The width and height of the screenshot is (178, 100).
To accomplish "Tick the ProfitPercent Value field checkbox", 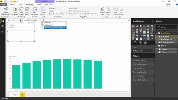I will [x=159, y=42].
